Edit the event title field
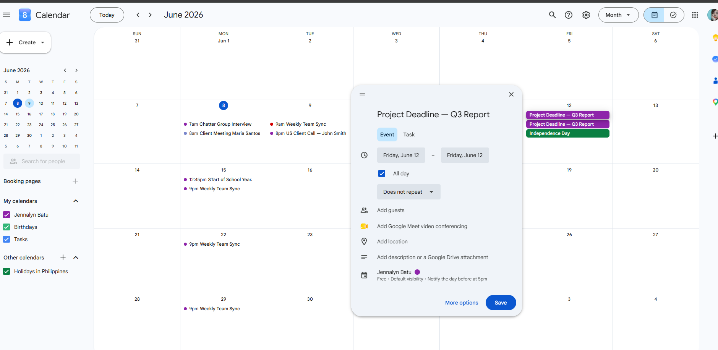 point(446,115)
